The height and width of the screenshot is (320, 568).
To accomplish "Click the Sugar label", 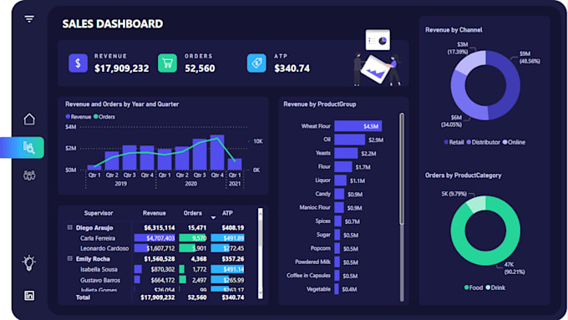I will pyautogui.click(x=323, y=235).
